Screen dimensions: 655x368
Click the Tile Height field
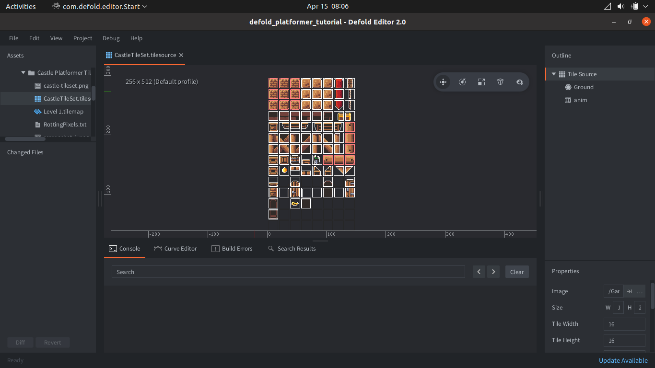coord(624,341)
